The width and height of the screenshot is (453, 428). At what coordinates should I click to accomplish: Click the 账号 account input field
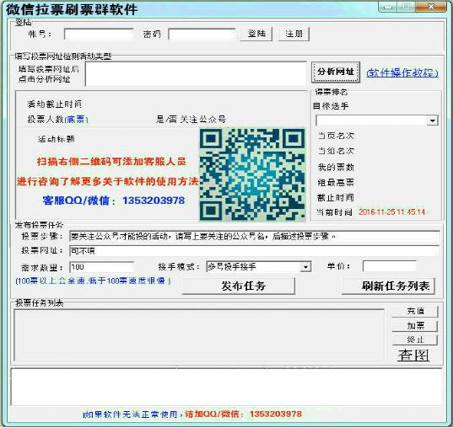click(99, 34)
